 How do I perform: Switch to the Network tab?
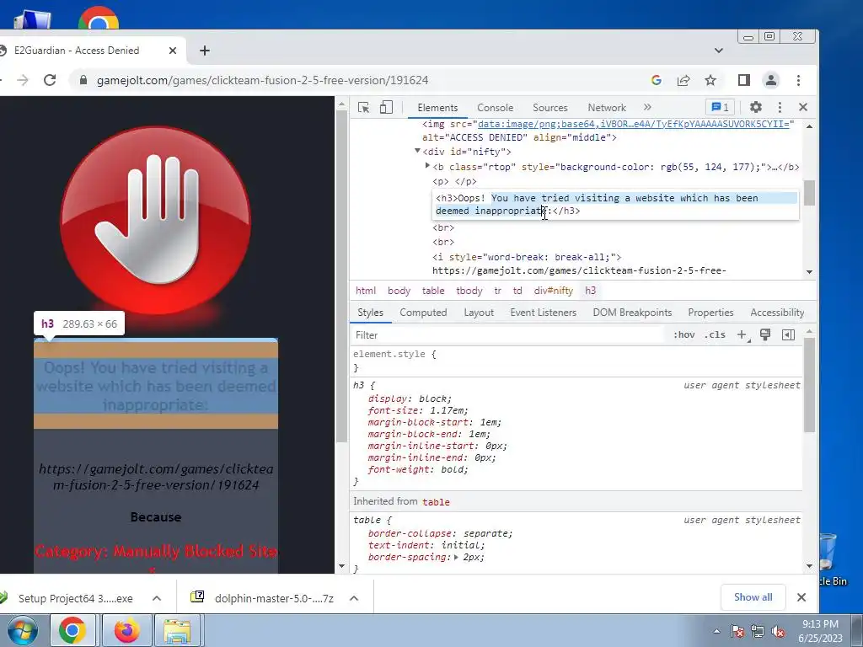(x=607, y=108)
